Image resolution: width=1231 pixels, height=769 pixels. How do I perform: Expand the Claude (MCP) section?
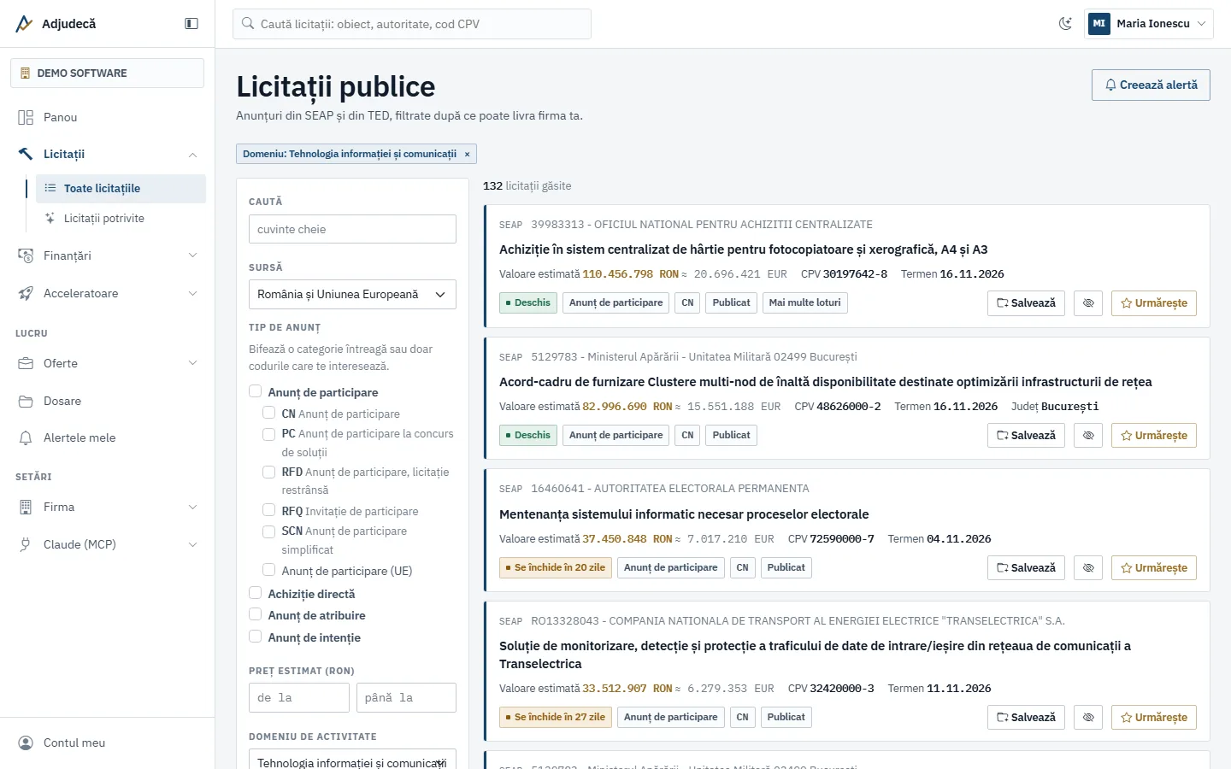coord(107,544)
